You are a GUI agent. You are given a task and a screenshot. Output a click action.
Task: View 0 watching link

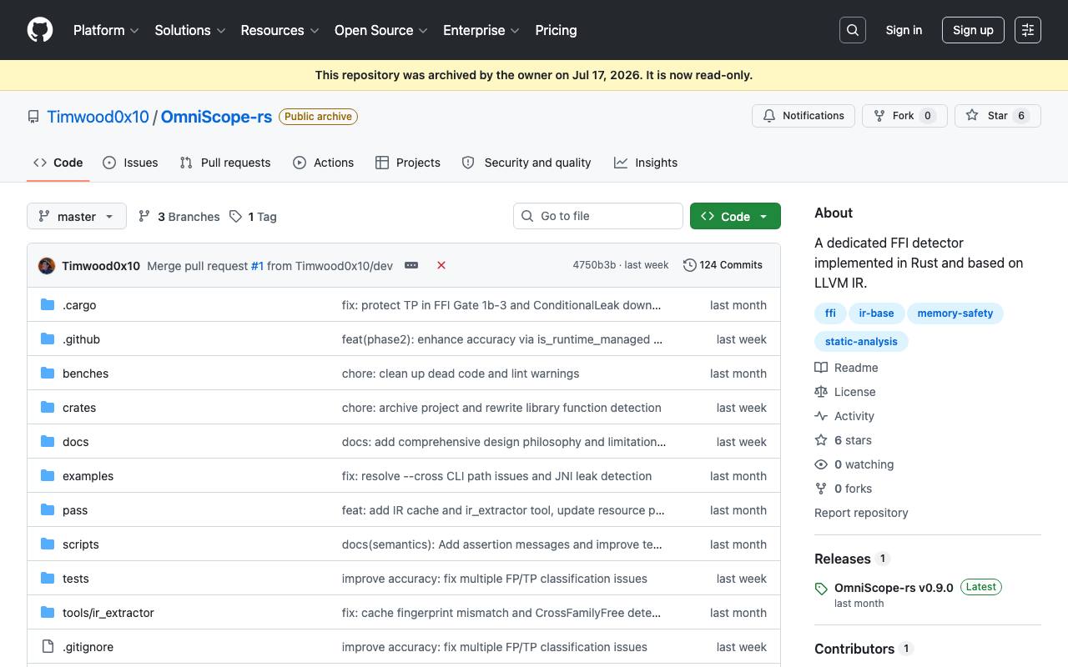[854, 464]
